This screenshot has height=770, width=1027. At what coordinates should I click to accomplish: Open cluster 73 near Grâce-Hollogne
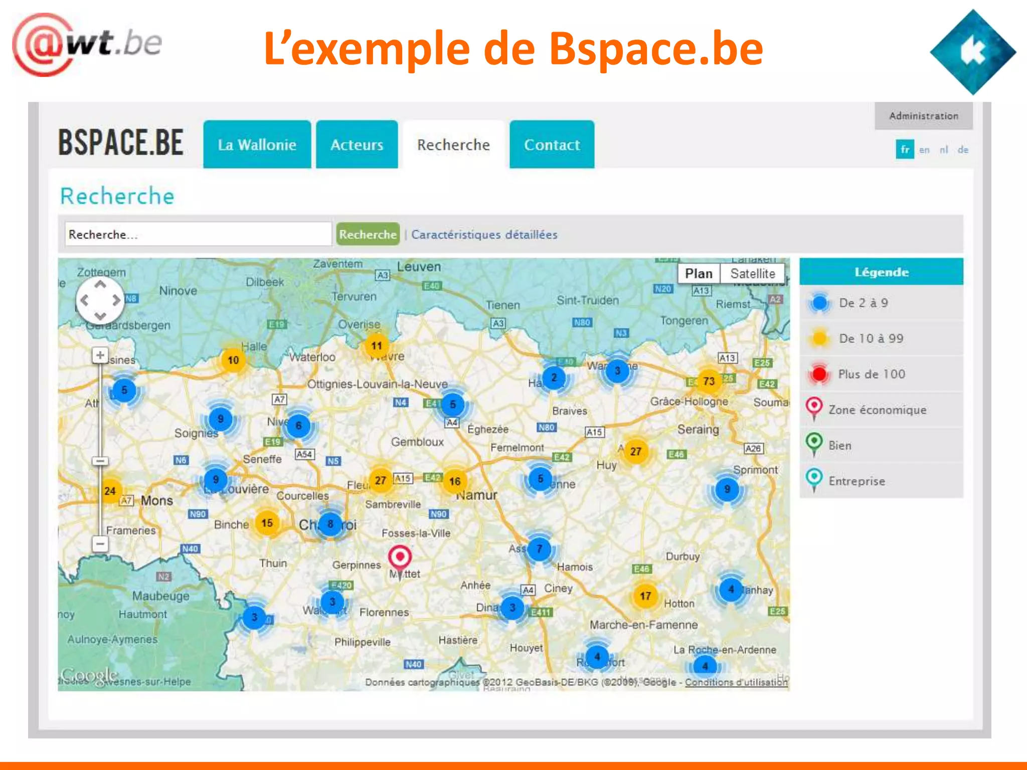coord(709,381)
